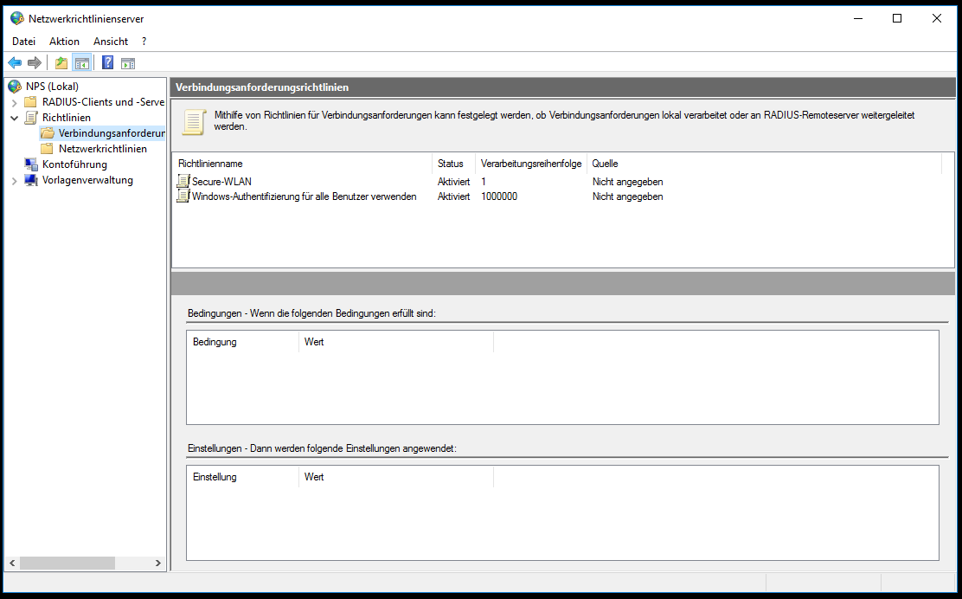Click the title bar application globe icon
The height and width of the screenshot is (599, 962).
point(17,18)
